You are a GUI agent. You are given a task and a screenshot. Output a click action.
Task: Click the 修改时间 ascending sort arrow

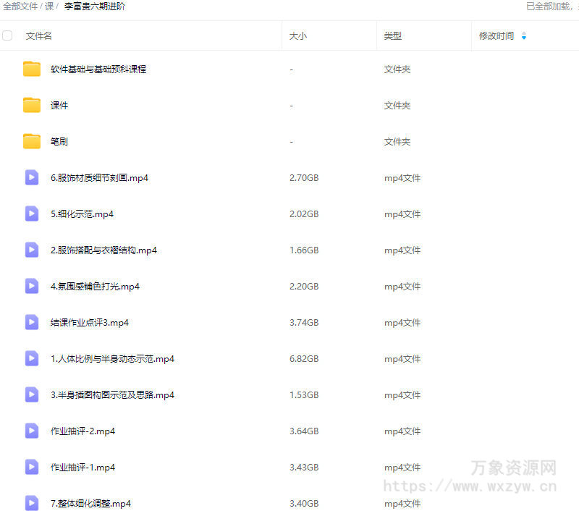click(524, 32)
